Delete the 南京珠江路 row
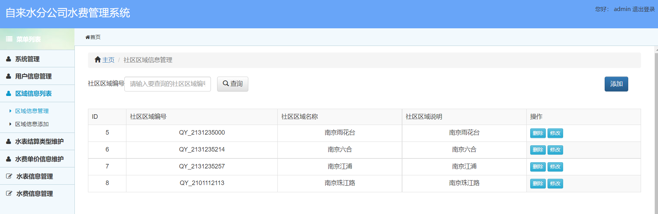 click(538, 184)
